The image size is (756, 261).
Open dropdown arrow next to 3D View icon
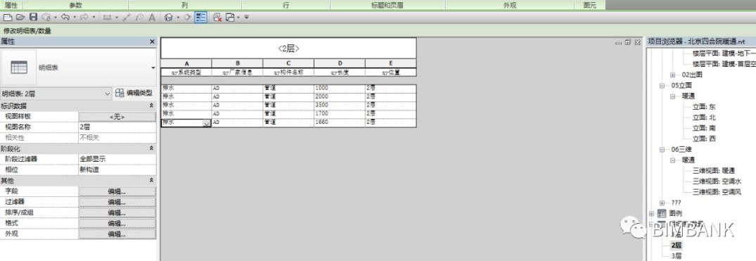click(x=178, y=18)
